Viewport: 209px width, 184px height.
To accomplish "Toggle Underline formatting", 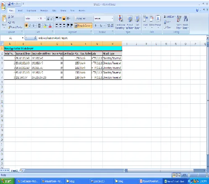I will [33, 26].
